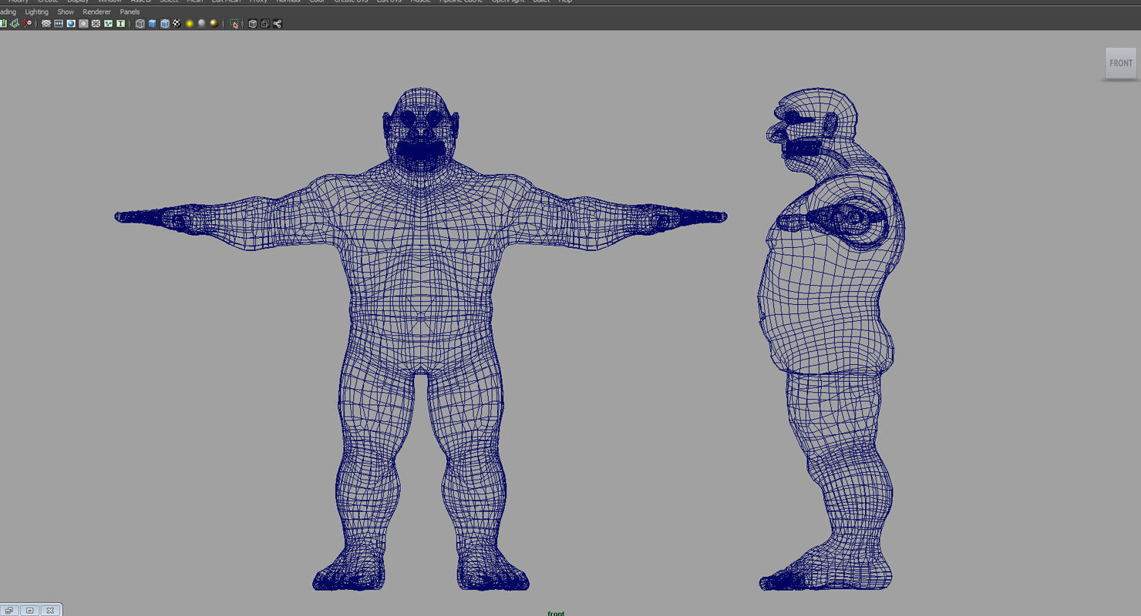Screen dimensions: 1141x616
Task: Toggle isolate select in the viewport
Action: [x=234, y=24]
